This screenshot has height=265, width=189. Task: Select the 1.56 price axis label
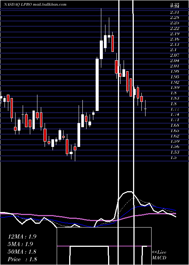pyautogui.click(x=175, y=147)
